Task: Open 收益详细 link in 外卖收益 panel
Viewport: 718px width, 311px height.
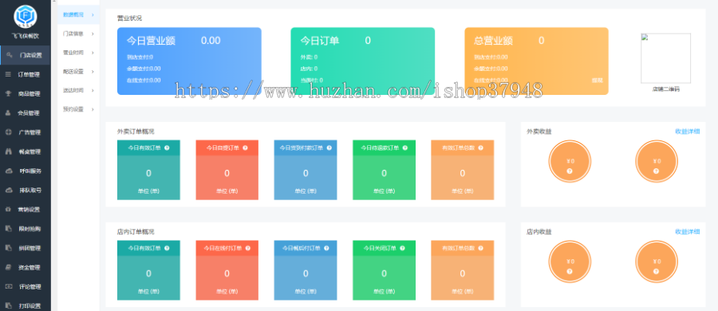Action: click(x=688, y=132)
